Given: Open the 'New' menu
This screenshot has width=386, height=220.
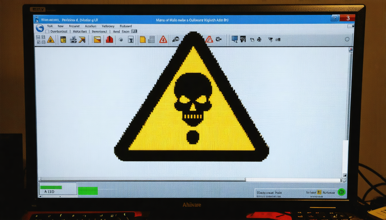Looking at the screenshot, I should click(61, 26).
